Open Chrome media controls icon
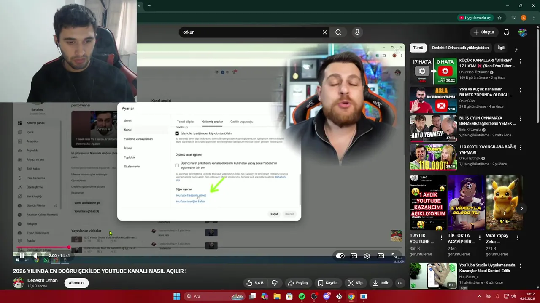Viewport: 540px width, 303px height. tap(513, 18)
